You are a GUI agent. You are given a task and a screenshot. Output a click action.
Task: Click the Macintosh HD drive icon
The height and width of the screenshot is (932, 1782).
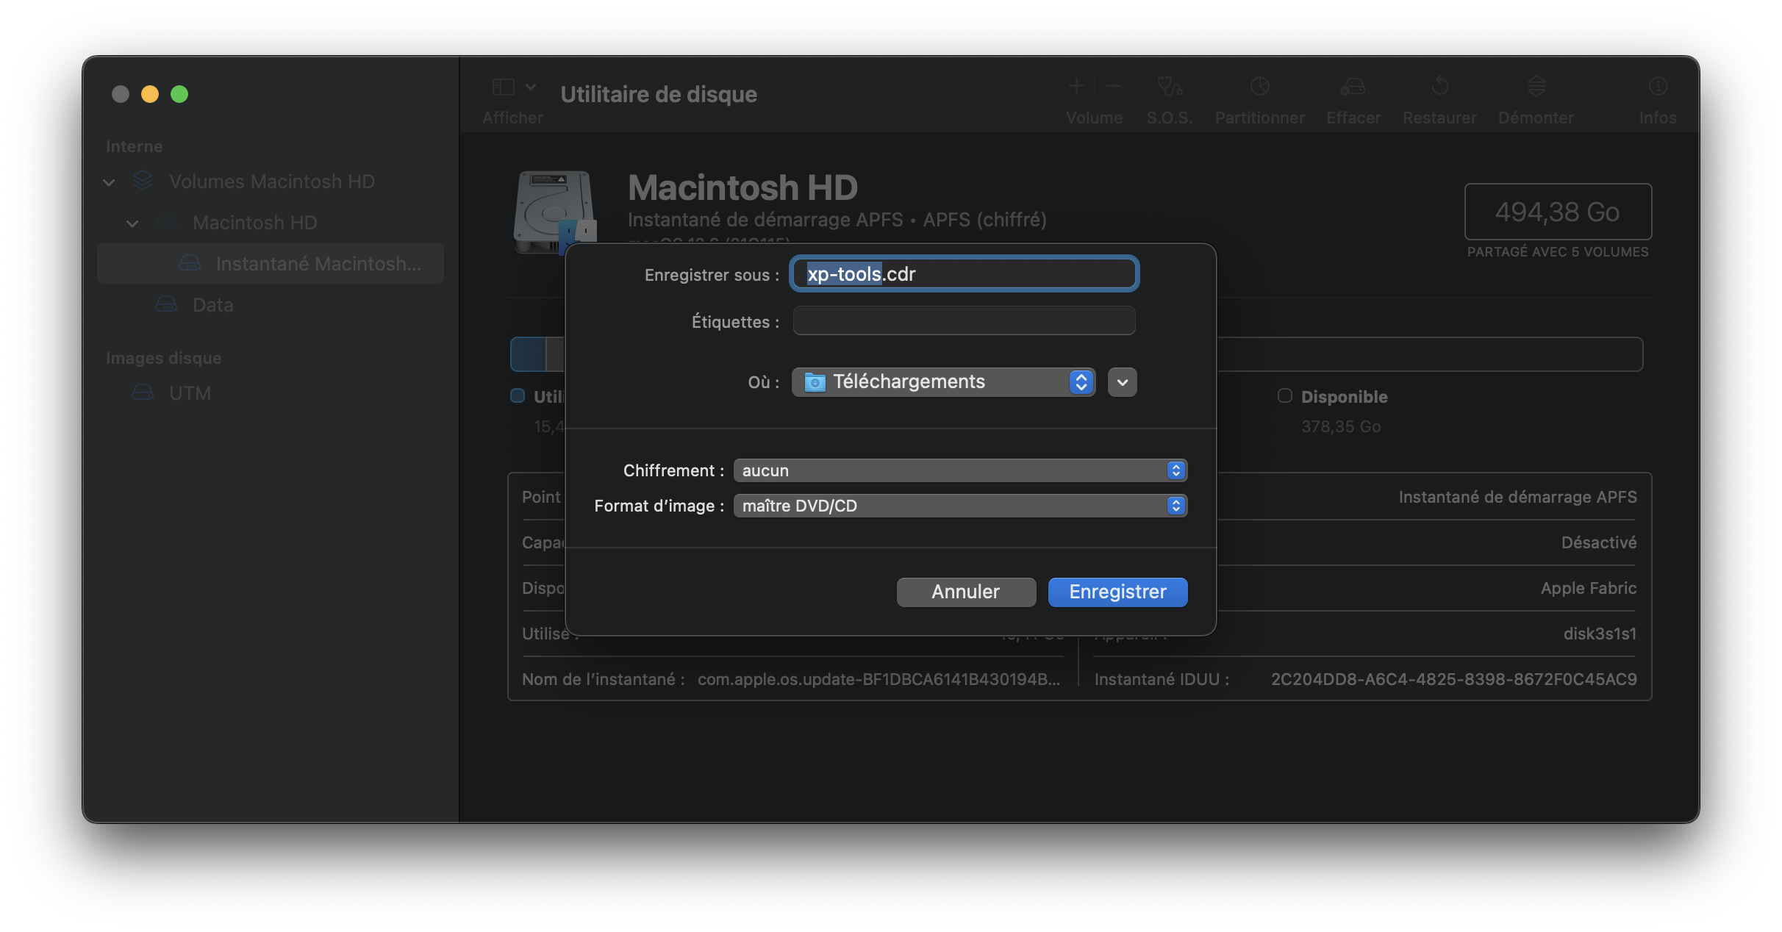554,212
